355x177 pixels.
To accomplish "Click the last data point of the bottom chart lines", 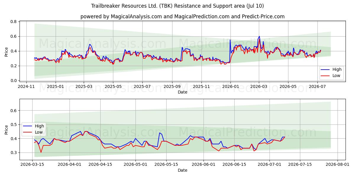I will tap(285, 137).
